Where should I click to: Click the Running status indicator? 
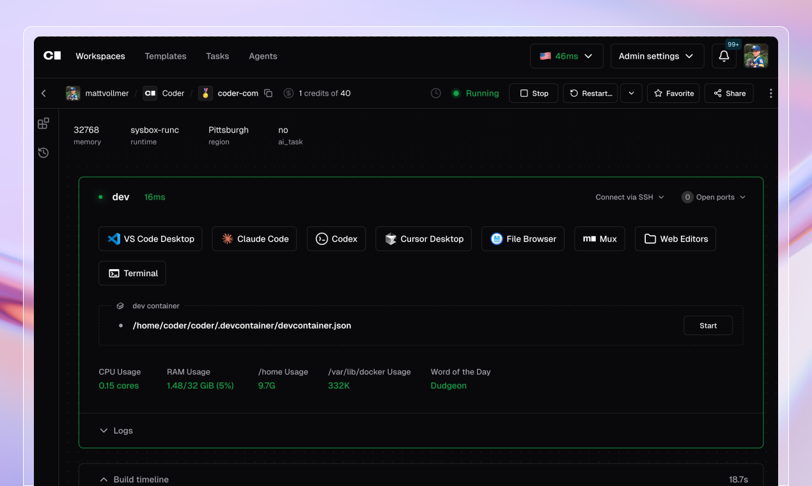point(475,93)
